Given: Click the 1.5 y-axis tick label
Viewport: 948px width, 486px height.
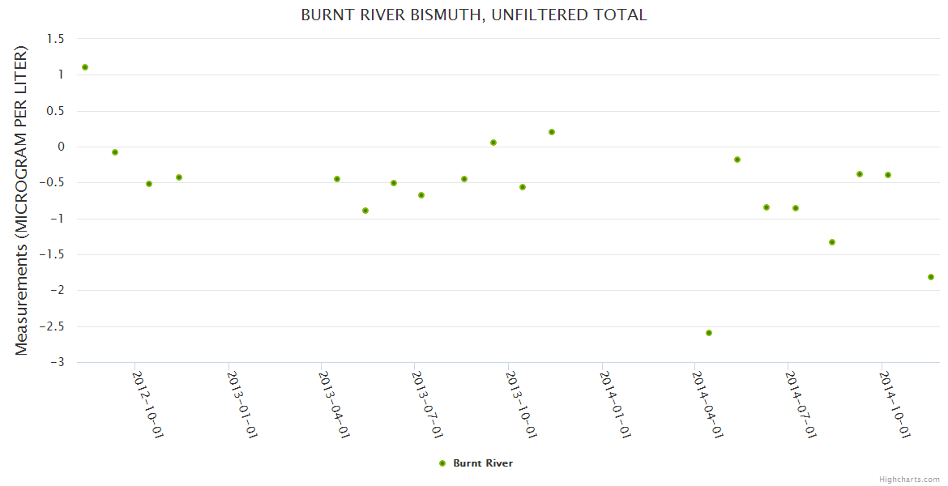Looking at the screenshot, I should [x=58, y=39].
